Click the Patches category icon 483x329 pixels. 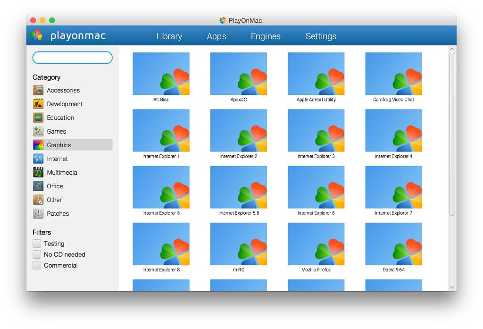38,213
